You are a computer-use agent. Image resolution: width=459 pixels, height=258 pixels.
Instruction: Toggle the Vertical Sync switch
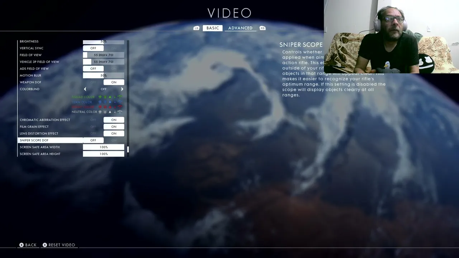104,48
